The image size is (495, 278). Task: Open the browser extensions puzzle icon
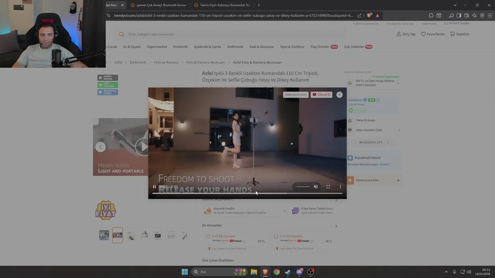(x=431, y=15)
